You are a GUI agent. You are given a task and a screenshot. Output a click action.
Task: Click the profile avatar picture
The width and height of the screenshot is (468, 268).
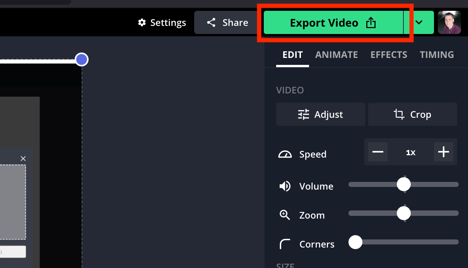pyautogui.click(x=449, y=22)
